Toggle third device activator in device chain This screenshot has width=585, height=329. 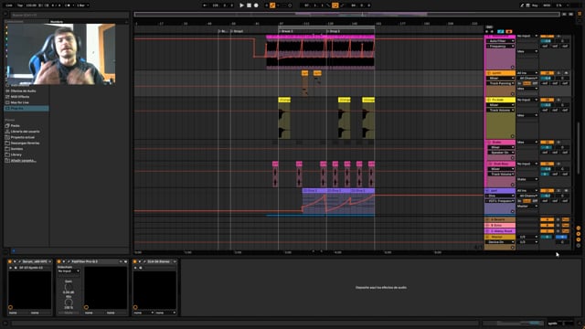135,262
